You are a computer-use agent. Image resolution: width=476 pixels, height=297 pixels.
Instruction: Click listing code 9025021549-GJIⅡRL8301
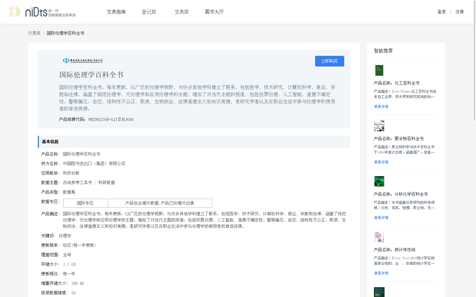tap(111, 119)
